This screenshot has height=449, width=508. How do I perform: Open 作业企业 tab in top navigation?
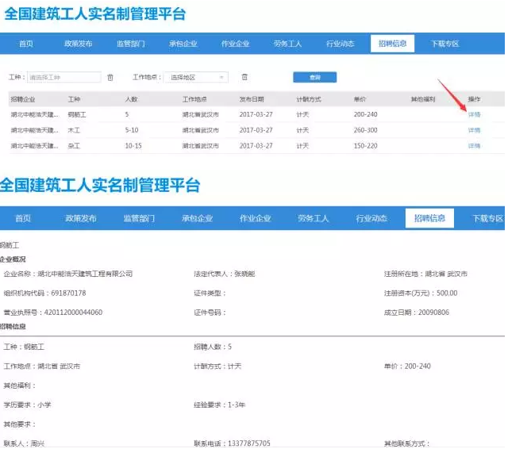click(235, 44)
